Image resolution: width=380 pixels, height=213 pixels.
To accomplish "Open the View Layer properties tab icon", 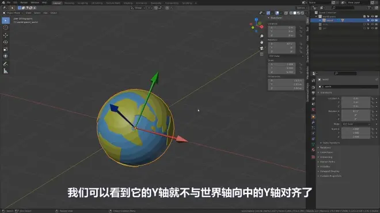I will pos(313,98).
